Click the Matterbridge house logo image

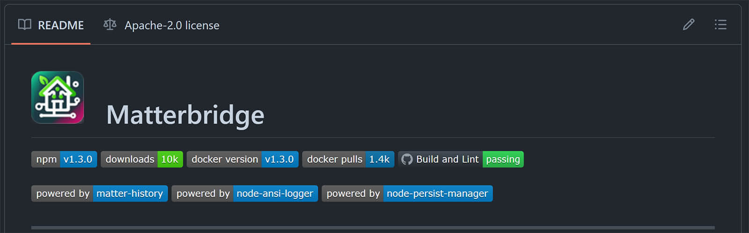click(58, 97)
